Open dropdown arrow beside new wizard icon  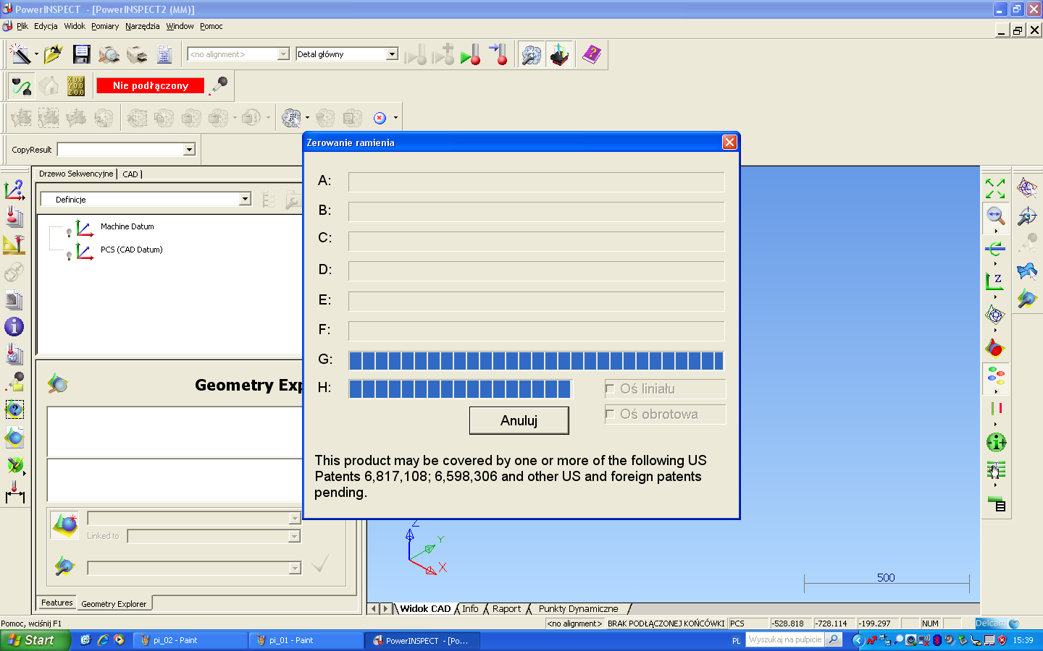tap(36, 54)
